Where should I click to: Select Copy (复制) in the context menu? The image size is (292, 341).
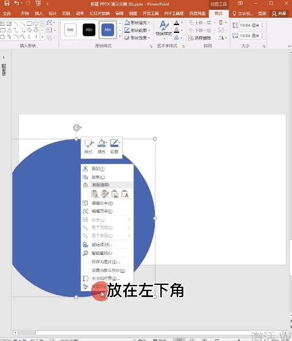pos(107,177)
